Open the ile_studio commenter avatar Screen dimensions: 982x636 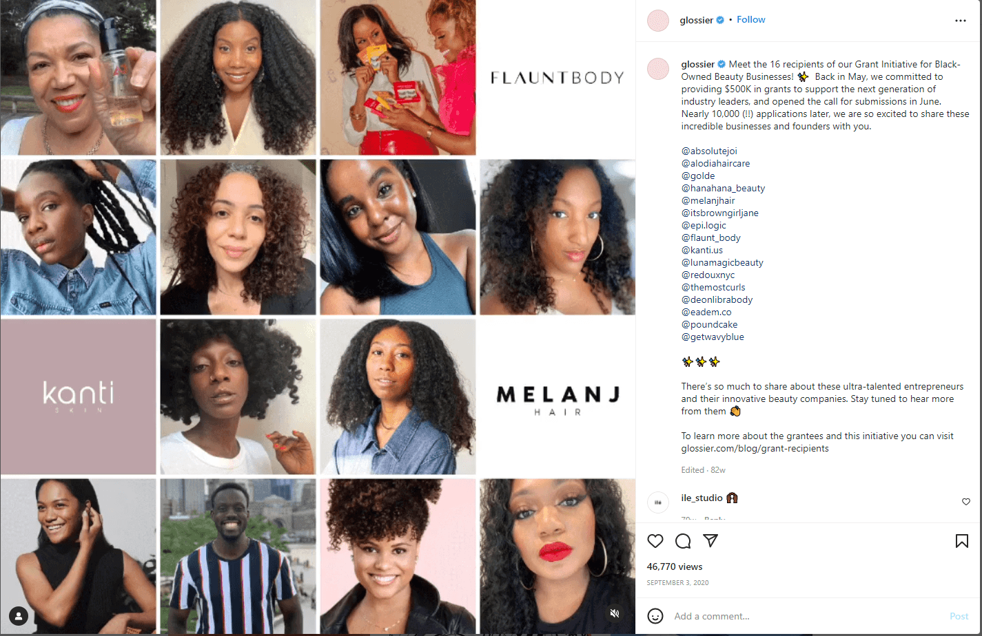(x=658, y=502)
